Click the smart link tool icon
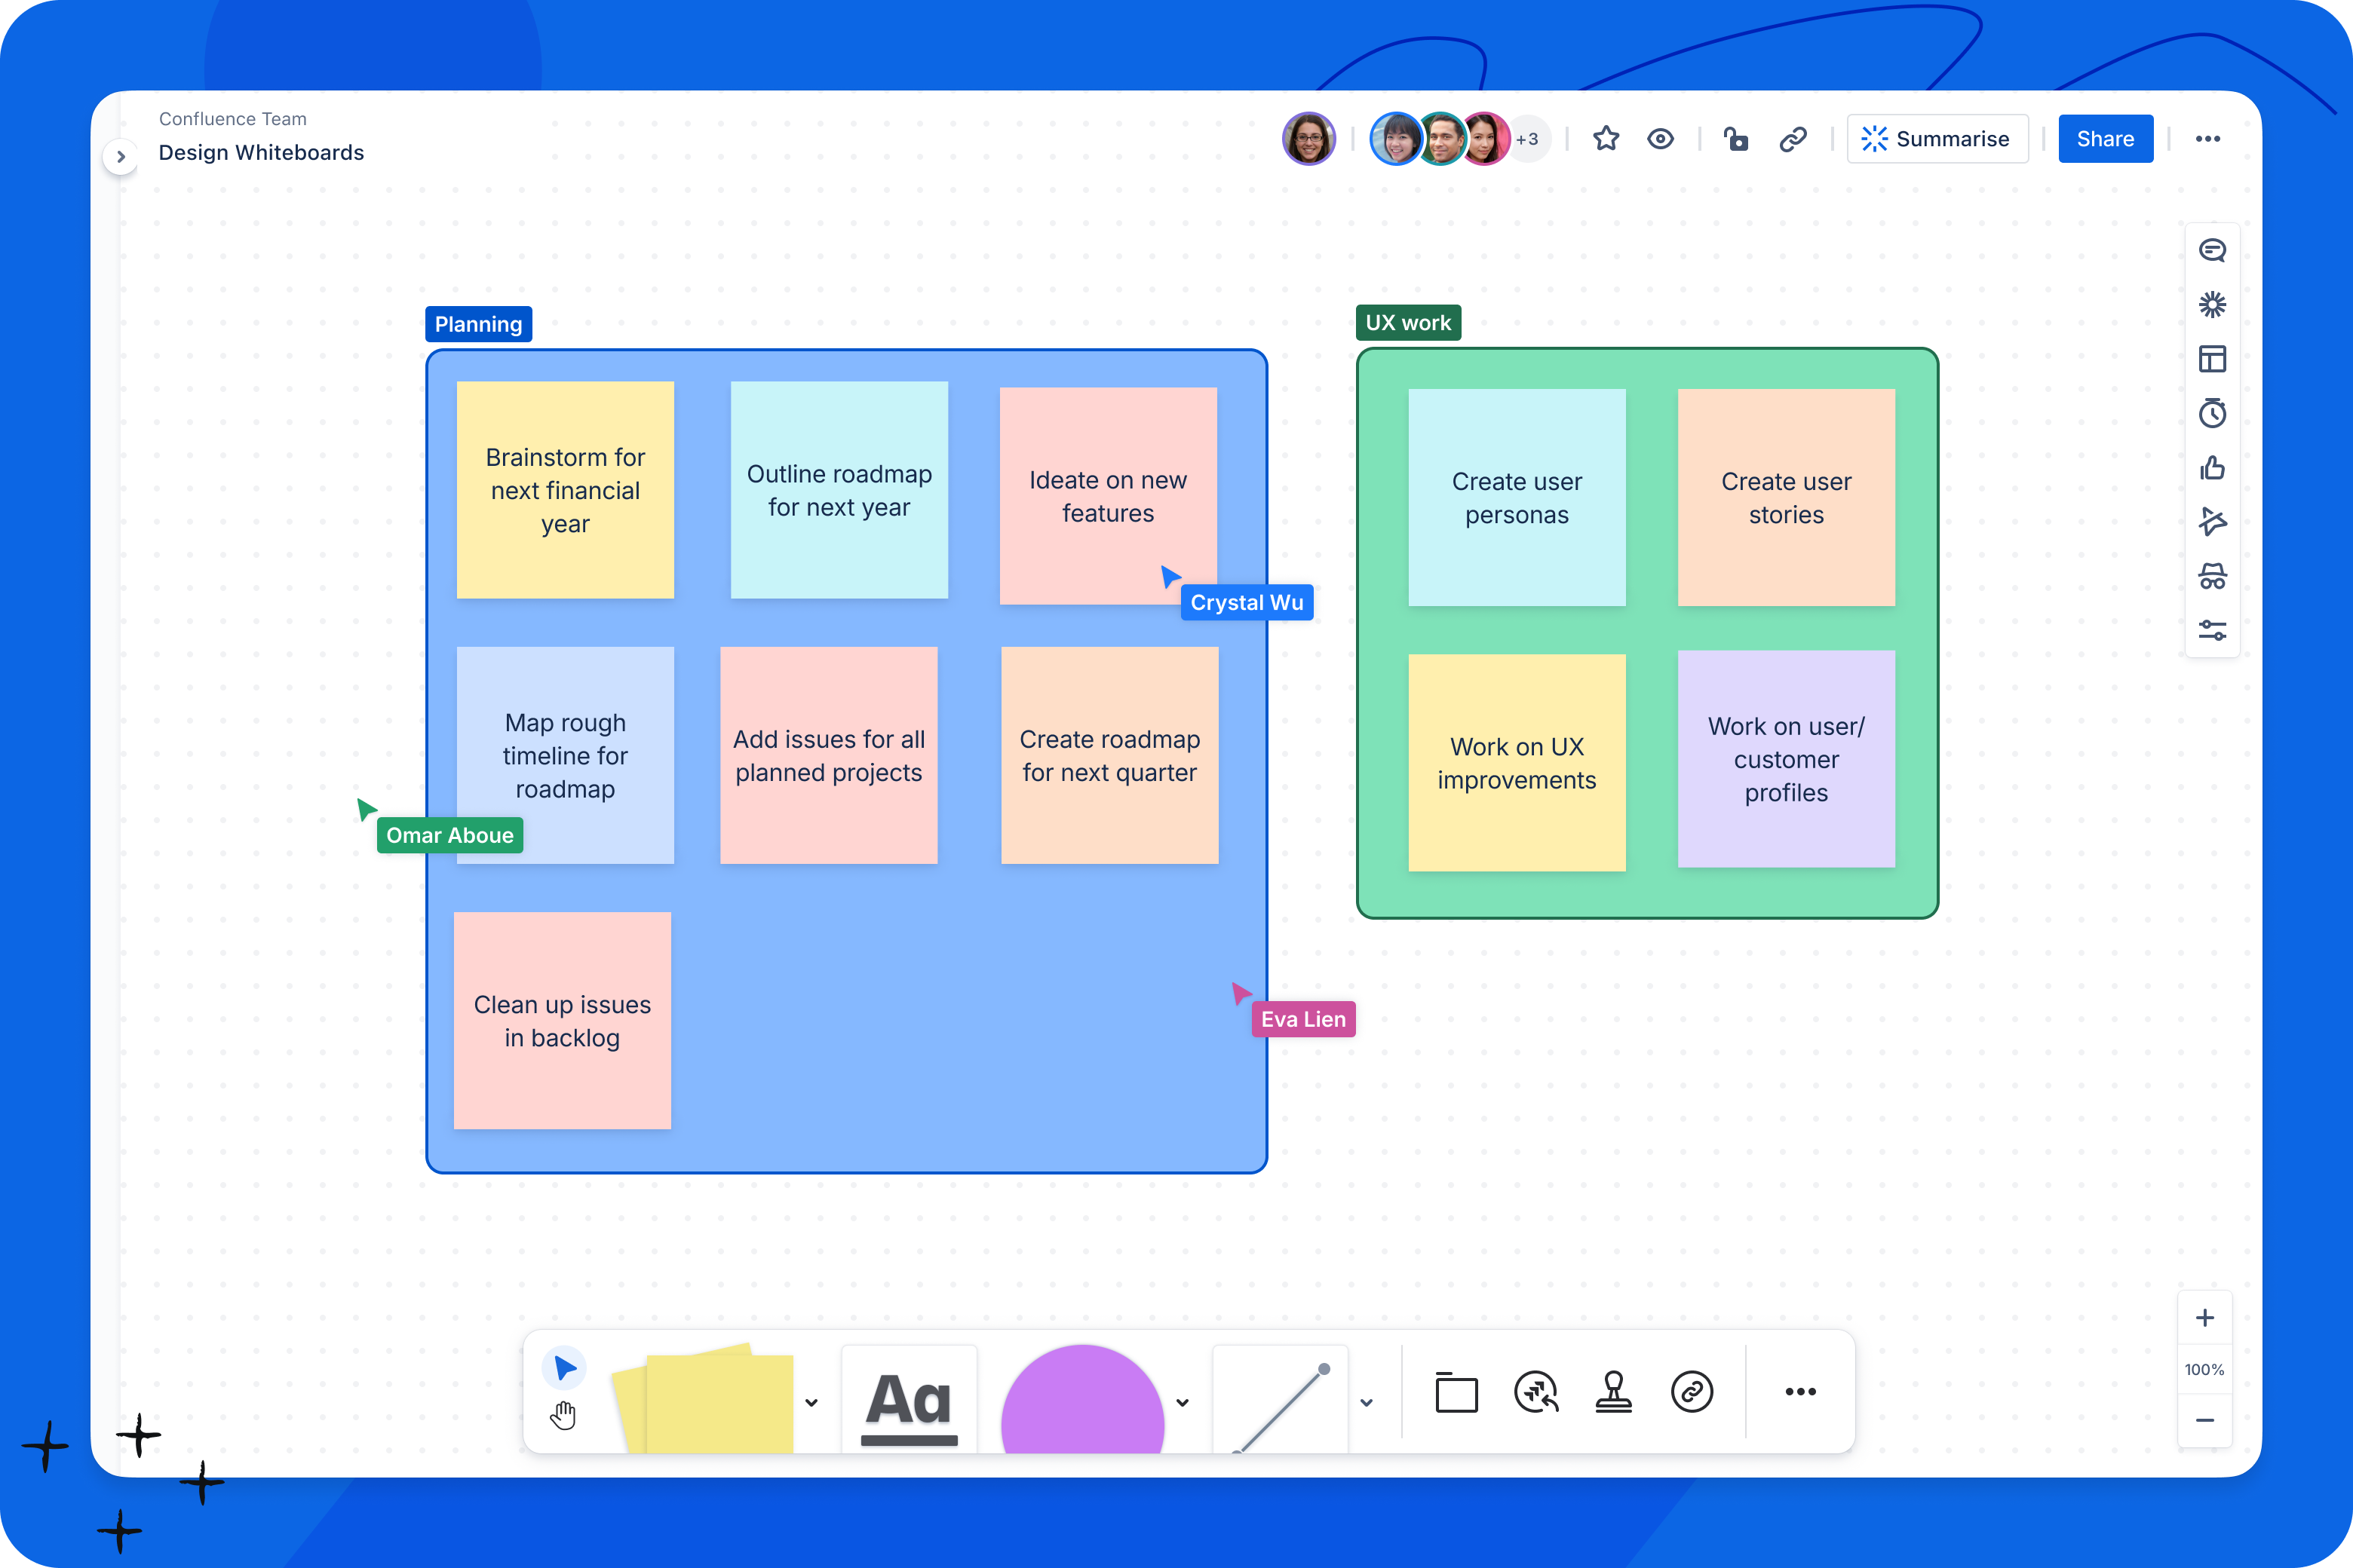The width and height of the screenshot is (2353, 1568). click(x=1692, y=1391)
